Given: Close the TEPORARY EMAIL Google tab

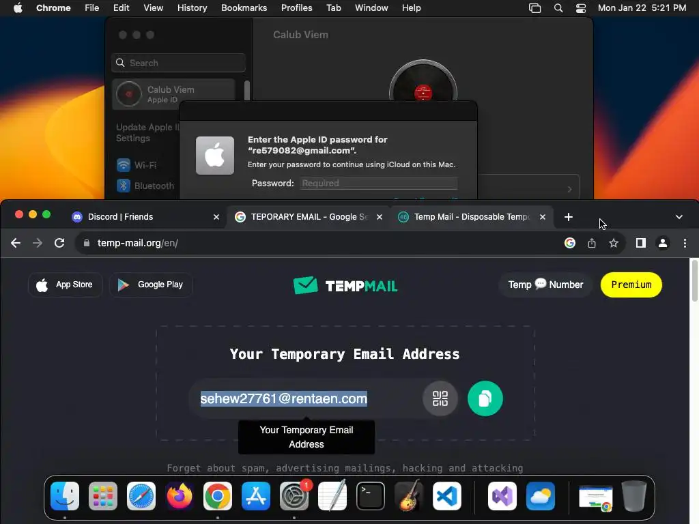Looking at the screenshot, I should point(380,217).
